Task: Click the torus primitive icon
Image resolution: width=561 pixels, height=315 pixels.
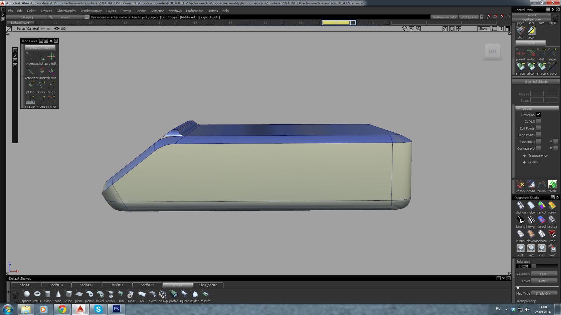Action: click(37, 294)
